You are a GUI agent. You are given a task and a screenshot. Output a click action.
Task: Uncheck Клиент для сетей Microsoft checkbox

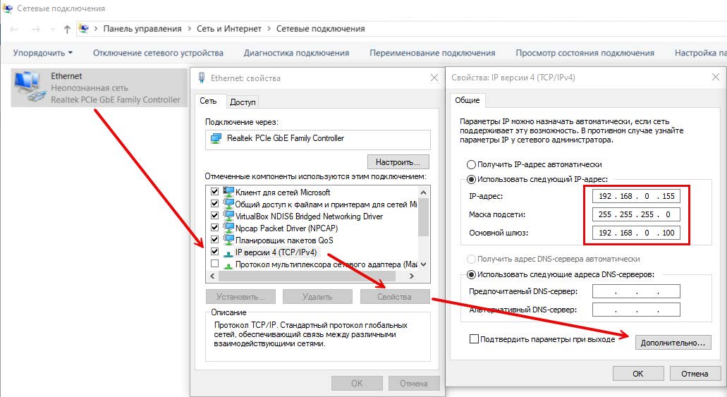coord(214,192)
